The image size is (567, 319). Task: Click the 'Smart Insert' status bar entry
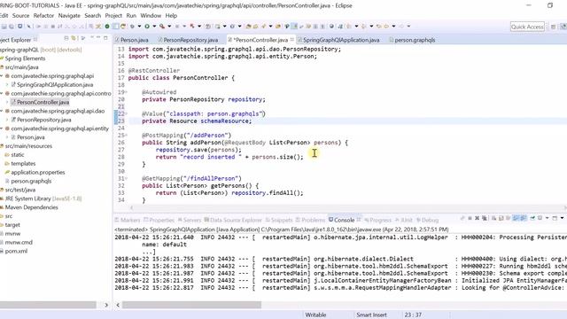(371, 315)
